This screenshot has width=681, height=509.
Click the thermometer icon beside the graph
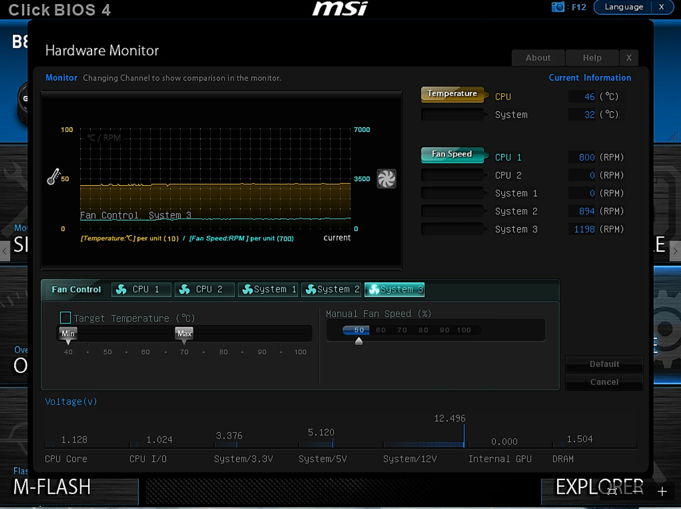(54, 177)
